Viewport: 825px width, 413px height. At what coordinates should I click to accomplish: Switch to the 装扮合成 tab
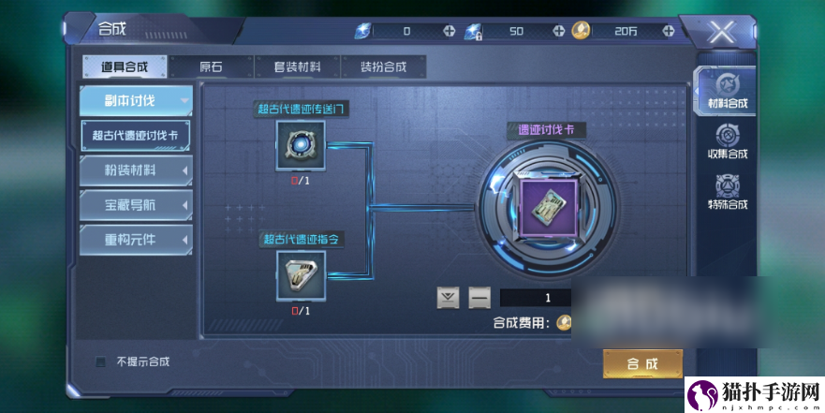point(384,66)
